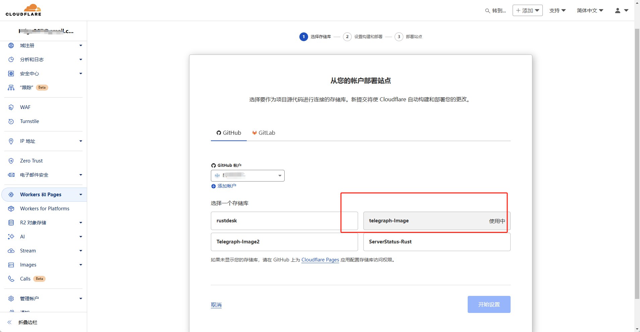Click the Turnstile icon

[x=11, y=121]
